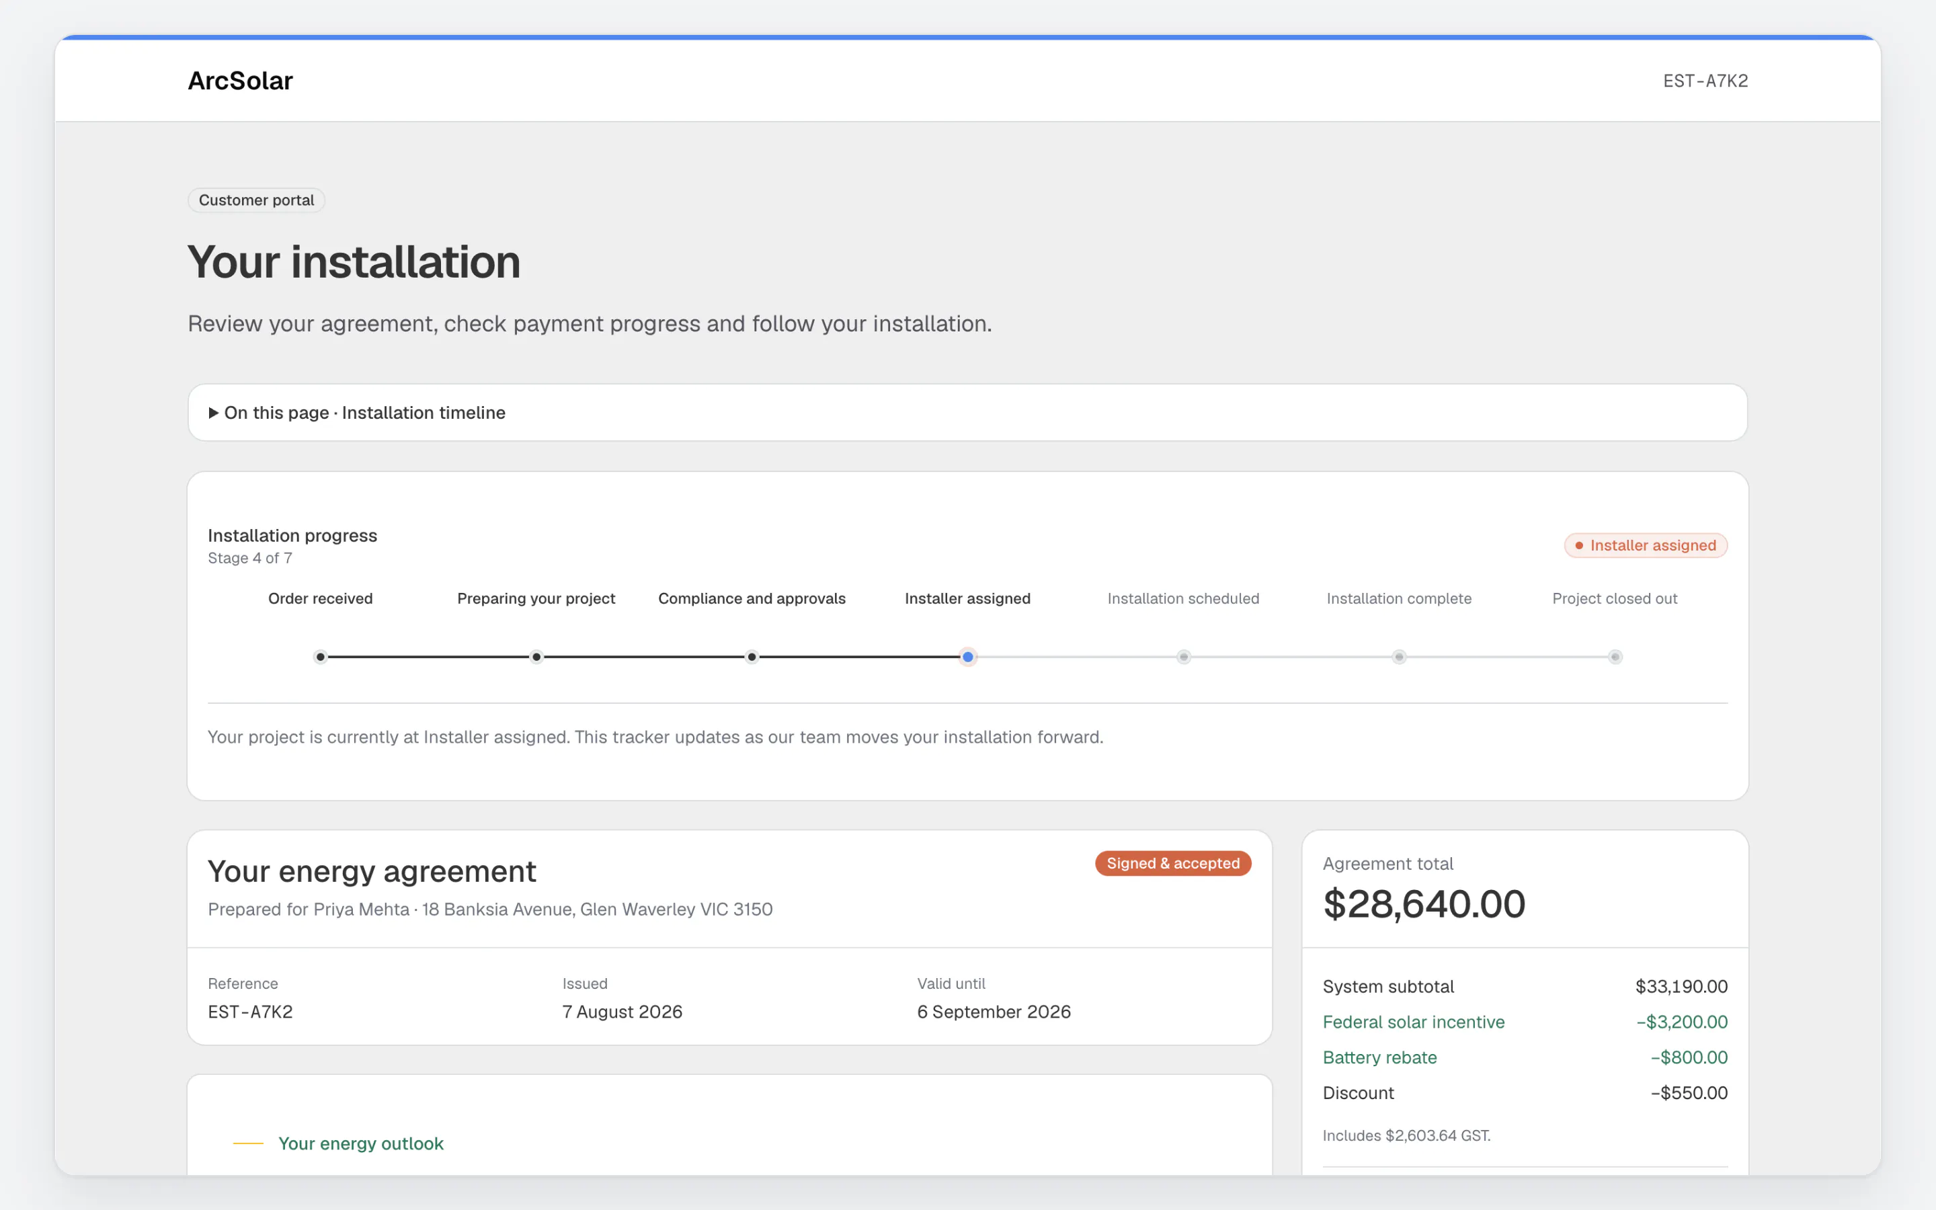The height and width of the screenshot is (1210, 1936).
Task: Click the valid until '6 September 2026'
Action: [994, 1012]
